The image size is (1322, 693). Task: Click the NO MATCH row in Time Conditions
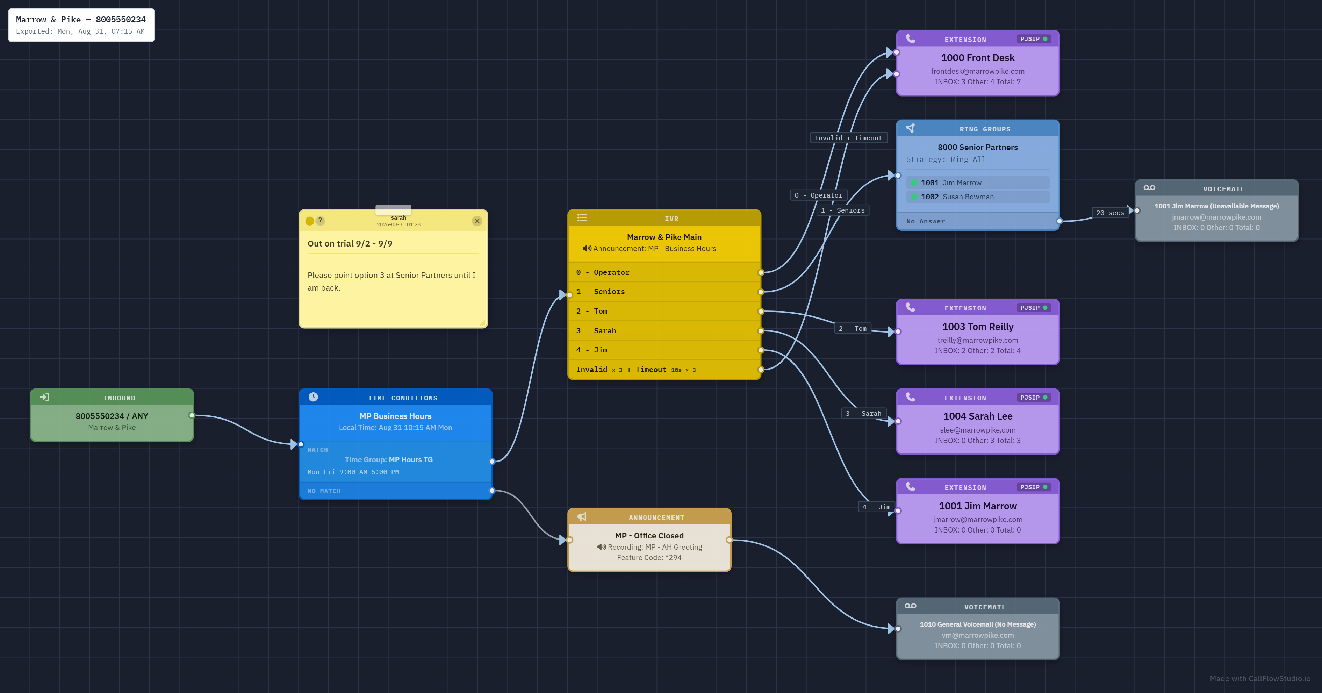pyautogui.click(x=396, y=491)
